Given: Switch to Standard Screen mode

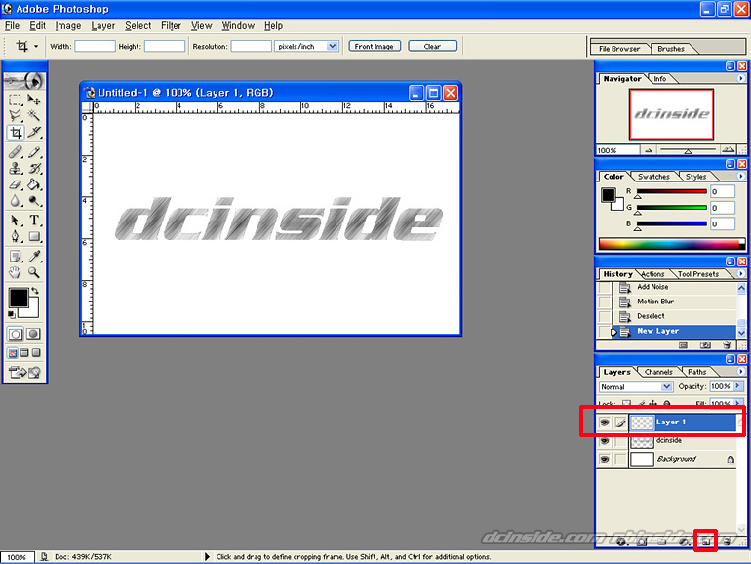Looking at the screenshot, I should coord(13,353).
